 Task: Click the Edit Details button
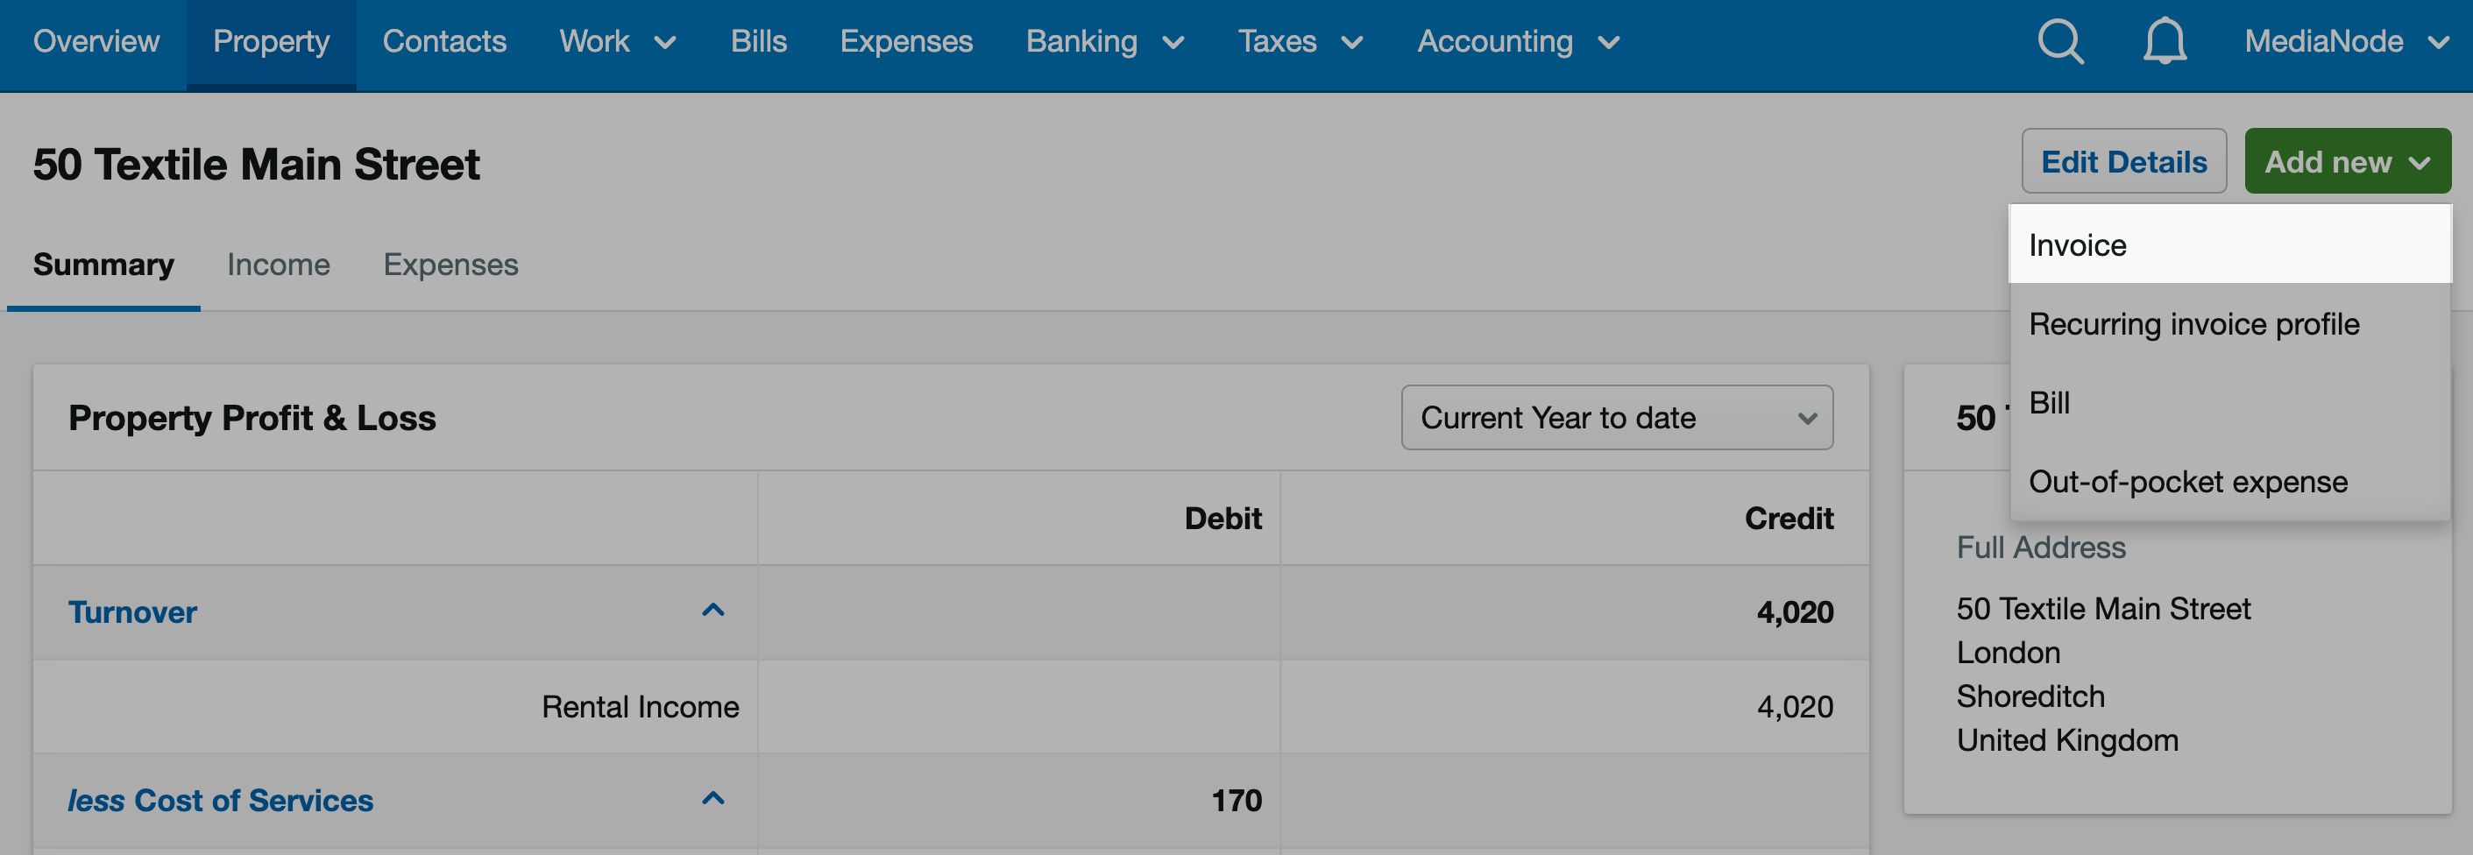[x=2123, y=160]
